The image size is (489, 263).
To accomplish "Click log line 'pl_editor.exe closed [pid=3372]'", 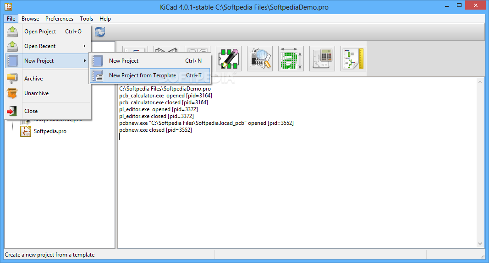I will [156, 116].
